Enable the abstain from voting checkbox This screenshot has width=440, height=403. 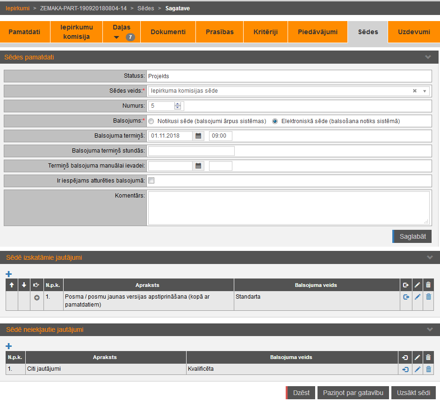[151, 181]
